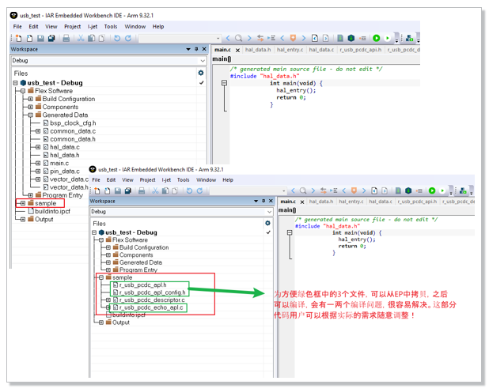Expand Output folder in back window
This screenshot has height=392, width=489.
(23, 220)
